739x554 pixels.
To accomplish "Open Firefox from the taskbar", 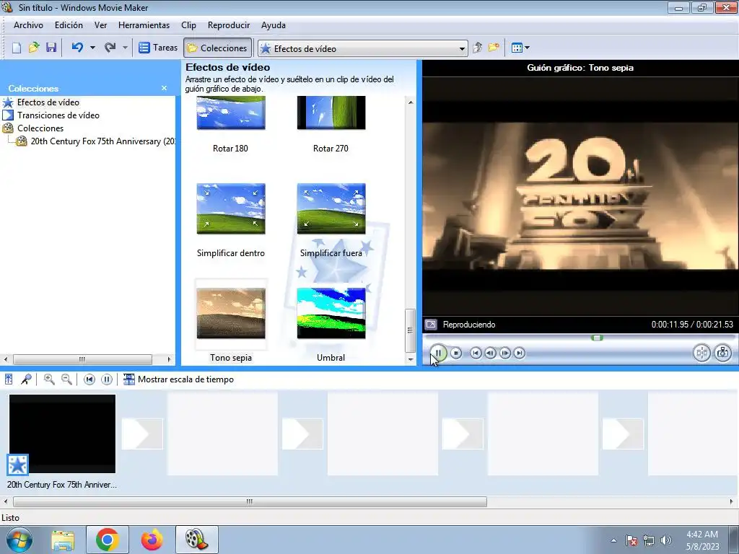I will click(152, 540).
